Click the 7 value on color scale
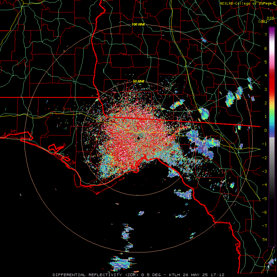Screen dimensions: 277x277 point(266,34)
